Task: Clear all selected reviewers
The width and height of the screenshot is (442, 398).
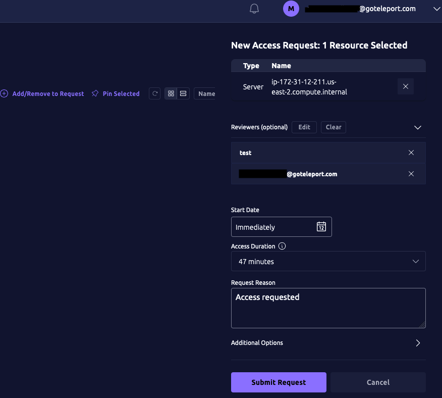Action: point(333,127)
